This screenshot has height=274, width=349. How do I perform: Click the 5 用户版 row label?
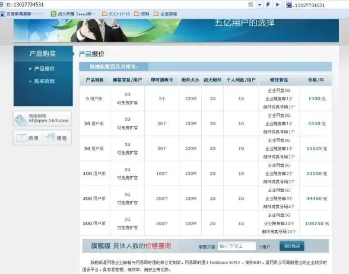(x=94, y=98)
